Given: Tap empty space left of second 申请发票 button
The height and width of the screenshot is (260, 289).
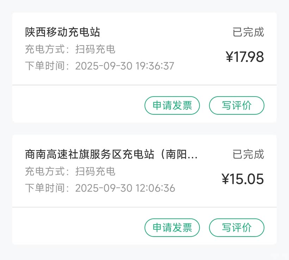Looking at the screenshot, I should 78,228.
